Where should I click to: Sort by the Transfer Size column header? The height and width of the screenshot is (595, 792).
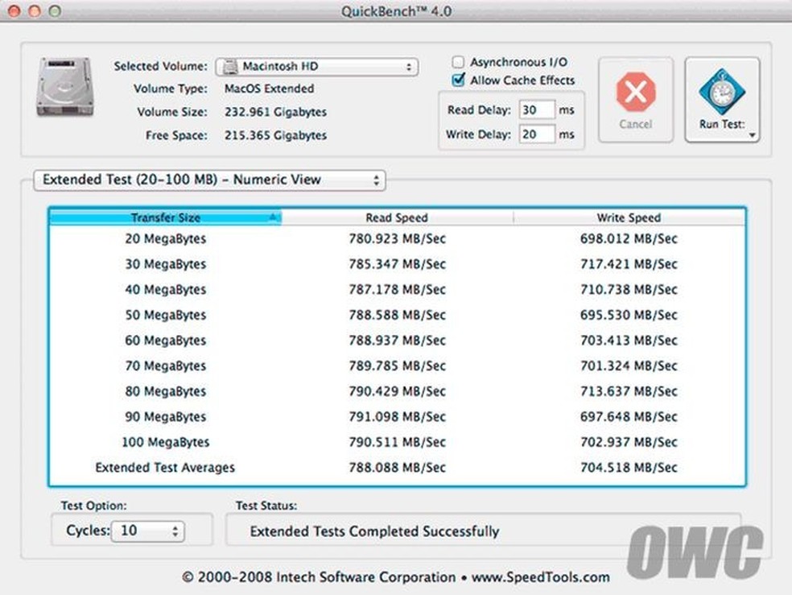[165, 217]
